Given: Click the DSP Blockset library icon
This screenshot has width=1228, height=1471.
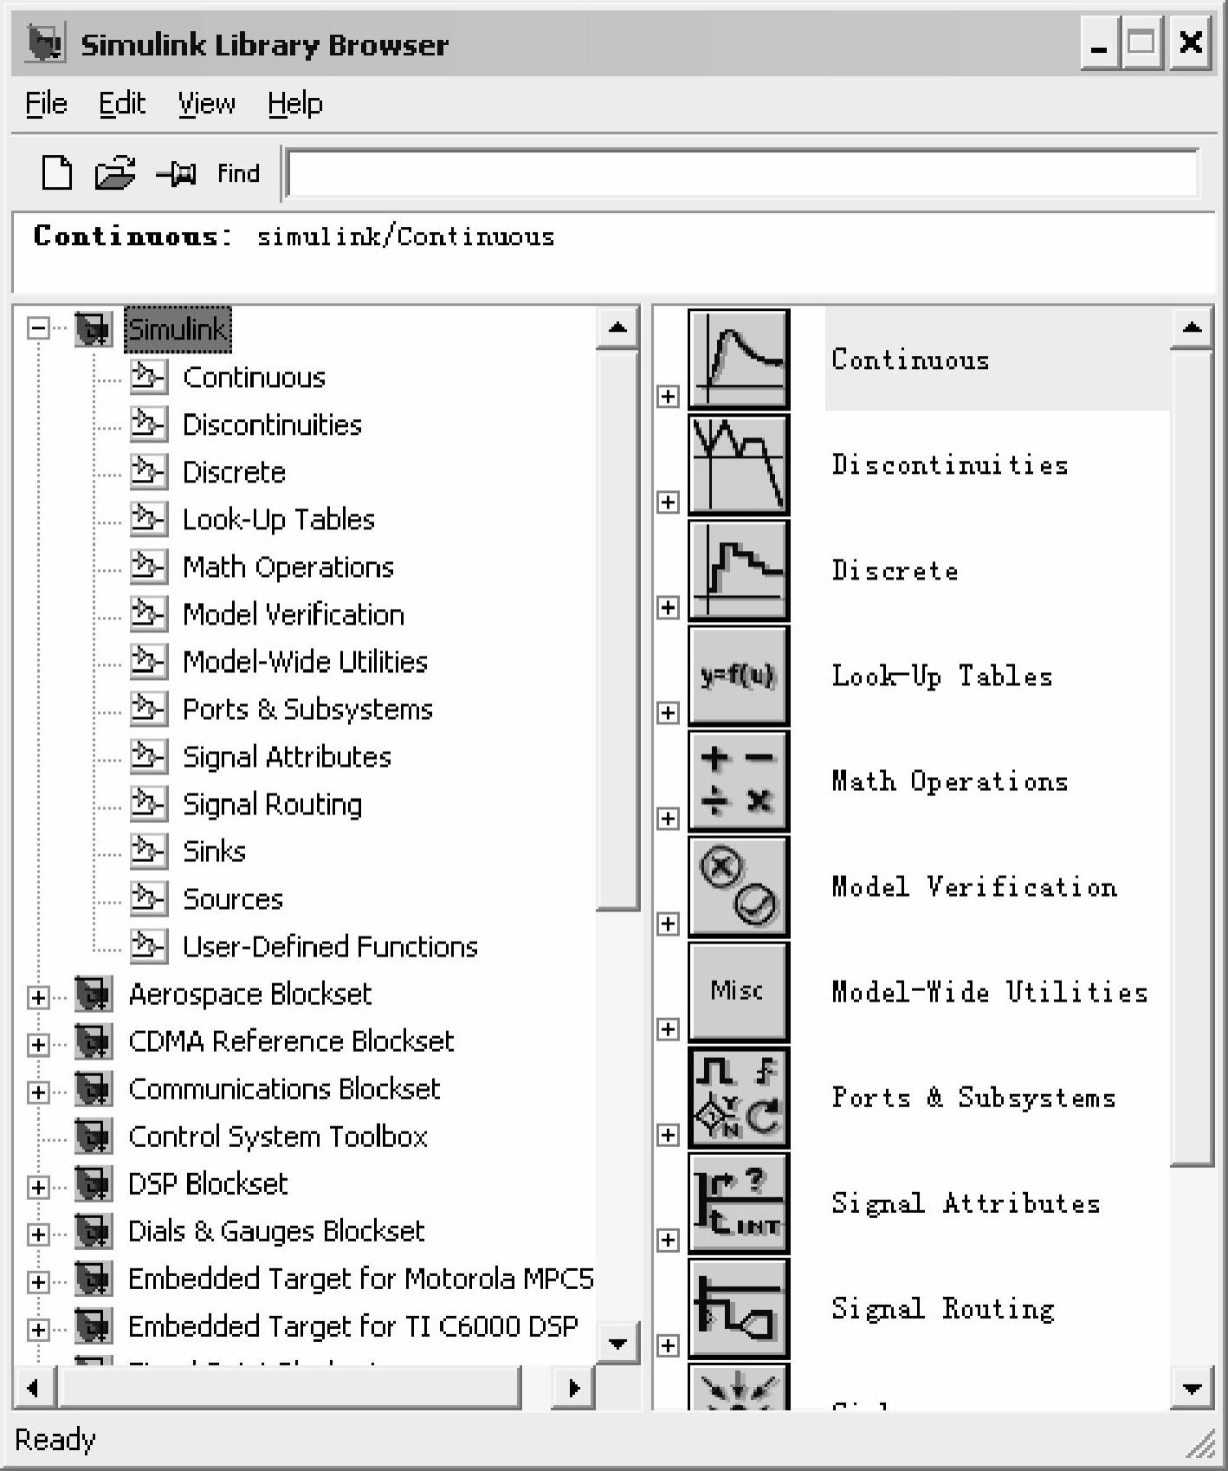Looking at the screenshot, I should pyautogui.click(x=94, y=1183).
